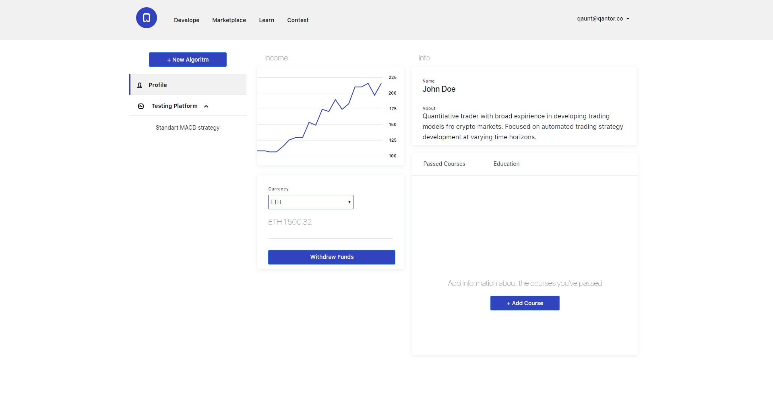The height and width of the screenshot is (405, 773).
Task: Click the Testing Platform icon in sidebar
Action: click(141, 106)
